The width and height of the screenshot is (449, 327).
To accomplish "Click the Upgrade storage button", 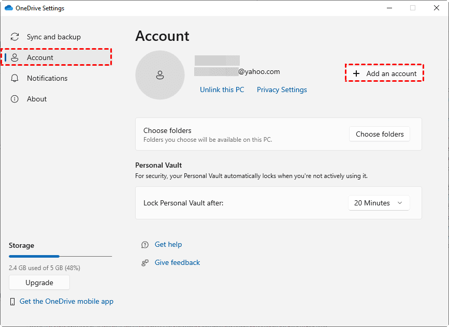I will point(39,283).
